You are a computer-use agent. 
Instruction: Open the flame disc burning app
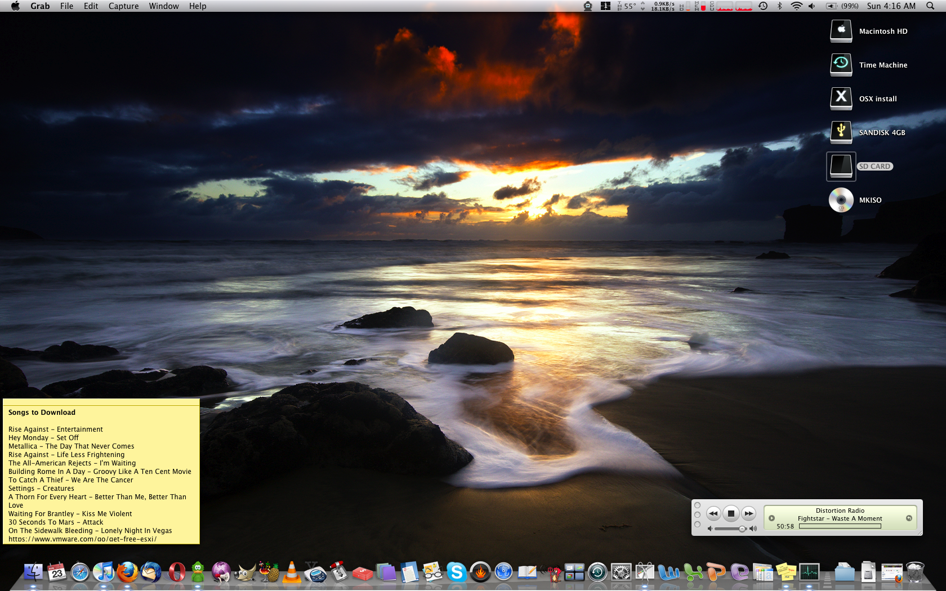480,572
